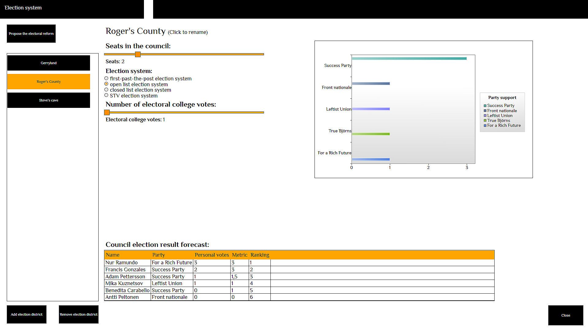Click the Seats in council slider handle
The width and height of the screenshot is (588, 330).
click(138, 54)
